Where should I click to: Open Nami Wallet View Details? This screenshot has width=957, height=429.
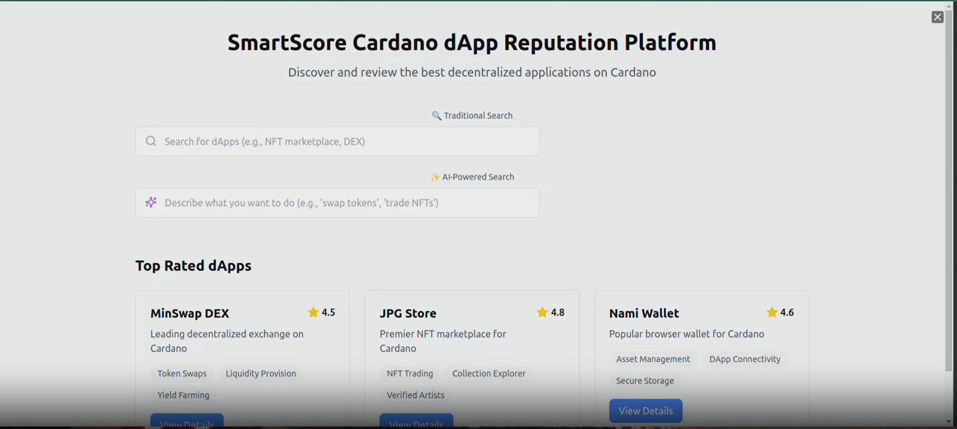click(645, 411)
